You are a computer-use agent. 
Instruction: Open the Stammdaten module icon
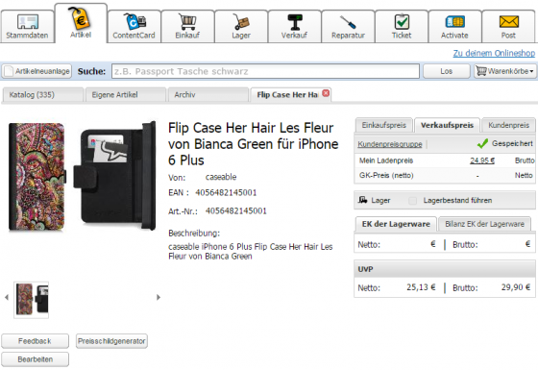27,21
